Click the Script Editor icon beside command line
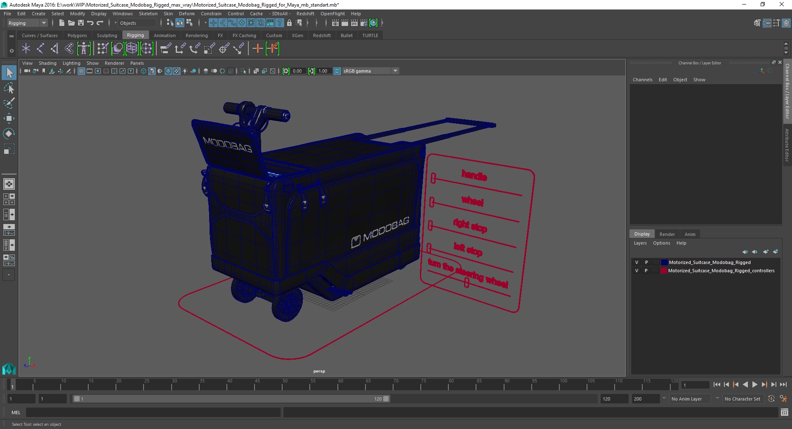This screenshot has height=429, width=792. point(785,412)
